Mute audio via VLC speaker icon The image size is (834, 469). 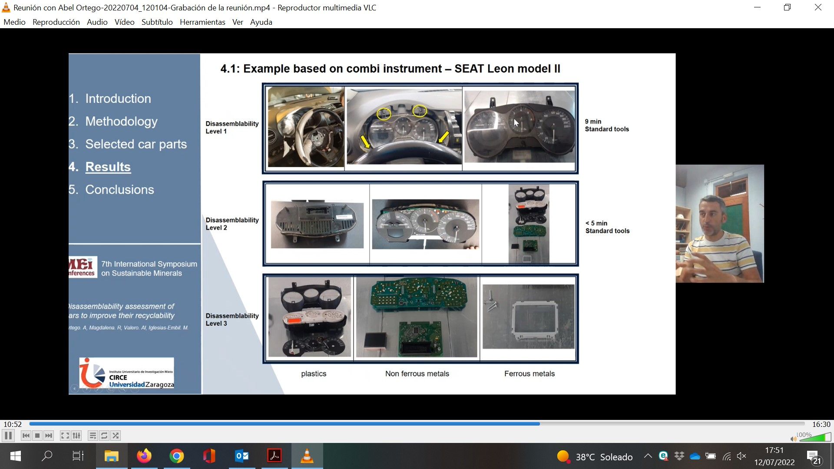click(x=794, y=439)
